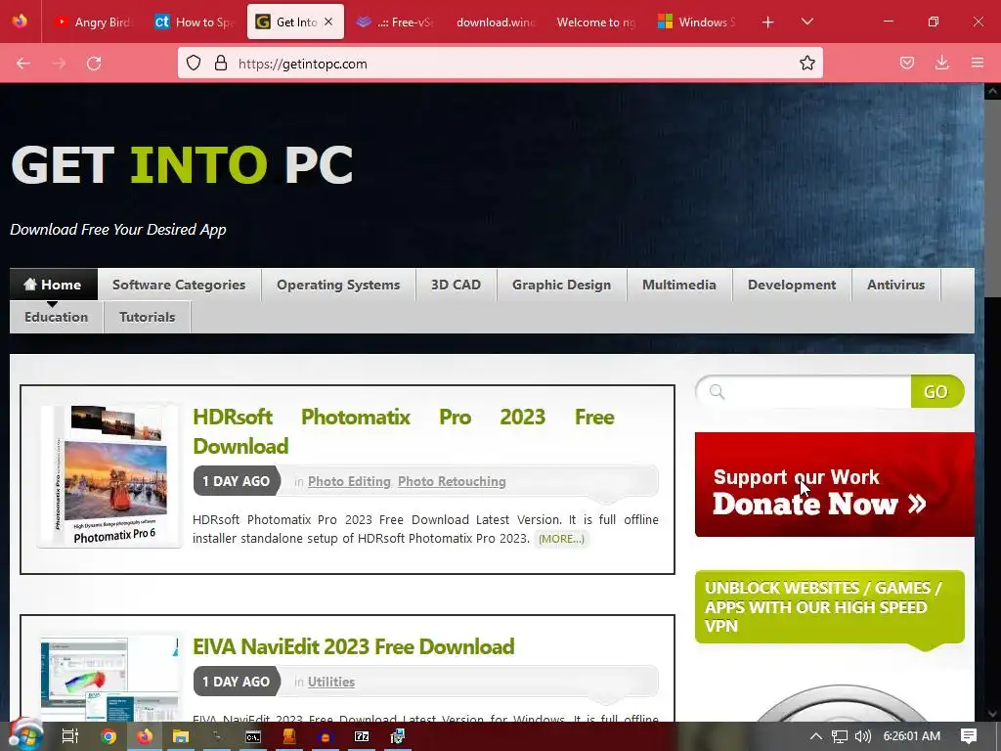Image resolution: width=1001 pixels, height=751 pixels.
Task: Open the Utilities category link
Action: pyautogui.click(x=331, y=682)
